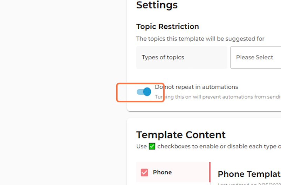Click the Topic Restriction heading

pos(167,27)
